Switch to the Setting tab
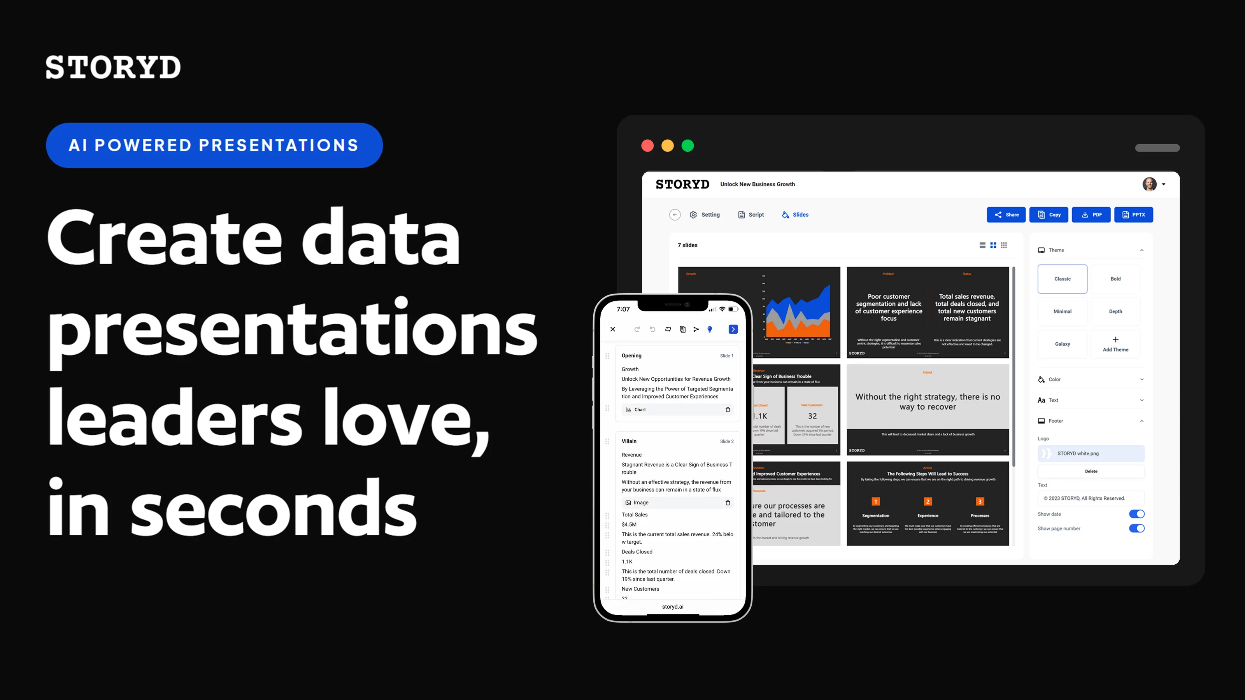1245x700 pixels. tap(705, 215)
